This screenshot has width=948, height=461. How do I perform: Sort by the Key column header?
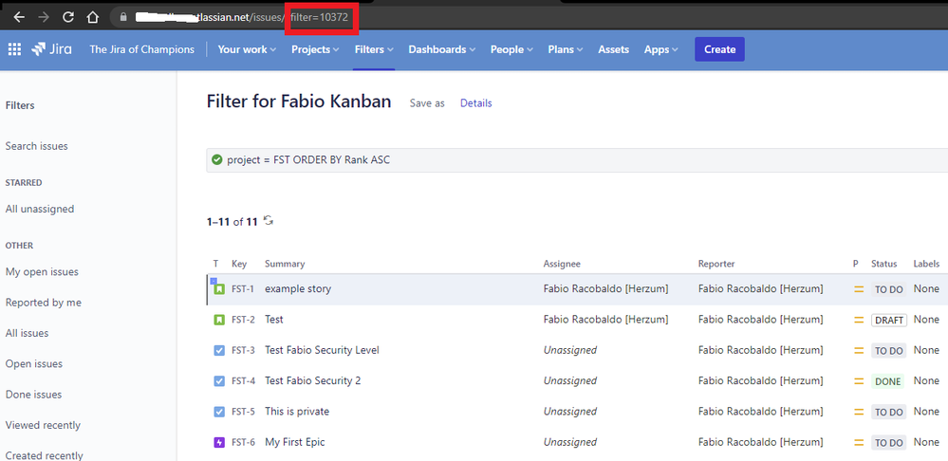[x=239, y=264]
